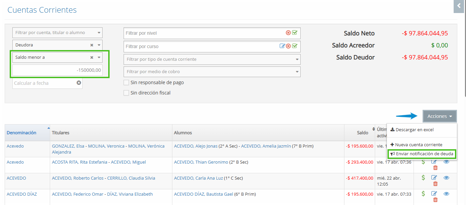
Task: Clear the Calcular a fecha date field
Action: tap(79, 83)
